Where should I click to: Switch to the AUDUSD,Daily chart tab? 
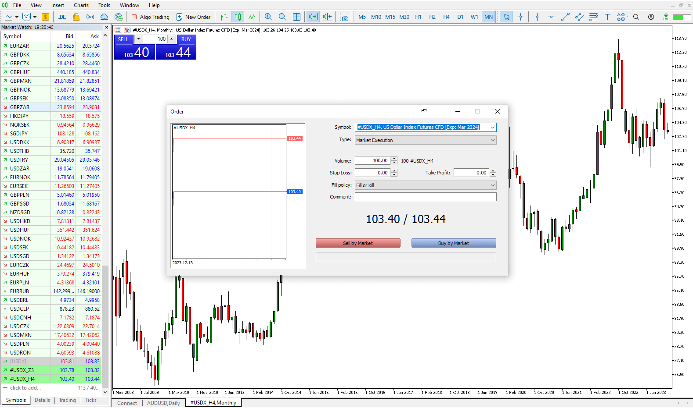click(x=163, y=403)
